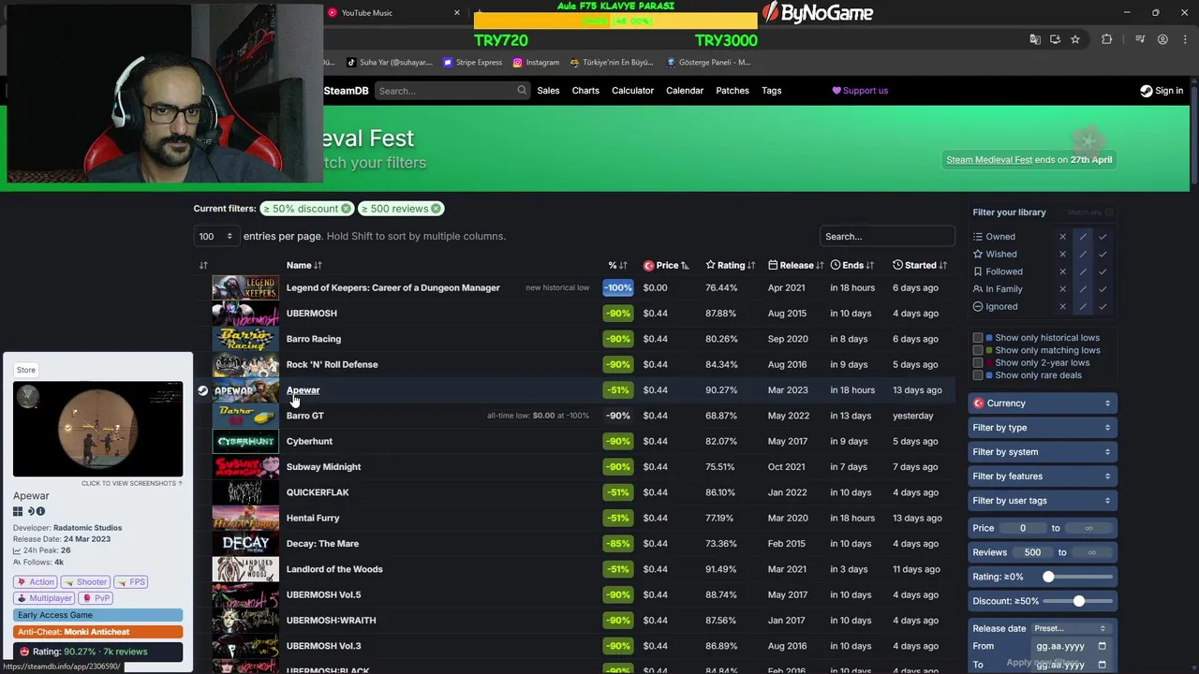This screenshot has height=674, width=1199.
Task: Include only Followed games with checkmark
Action: pos(1103,271)
